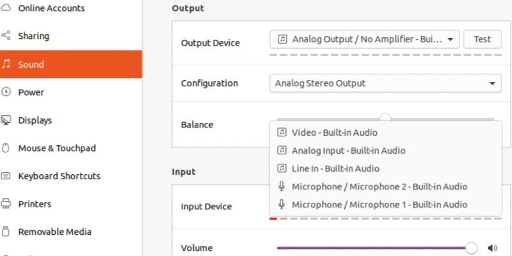The image size is (512, 256).
Task: Click the Online Accounts cloud icon
Action: click(x=6, y=8)
